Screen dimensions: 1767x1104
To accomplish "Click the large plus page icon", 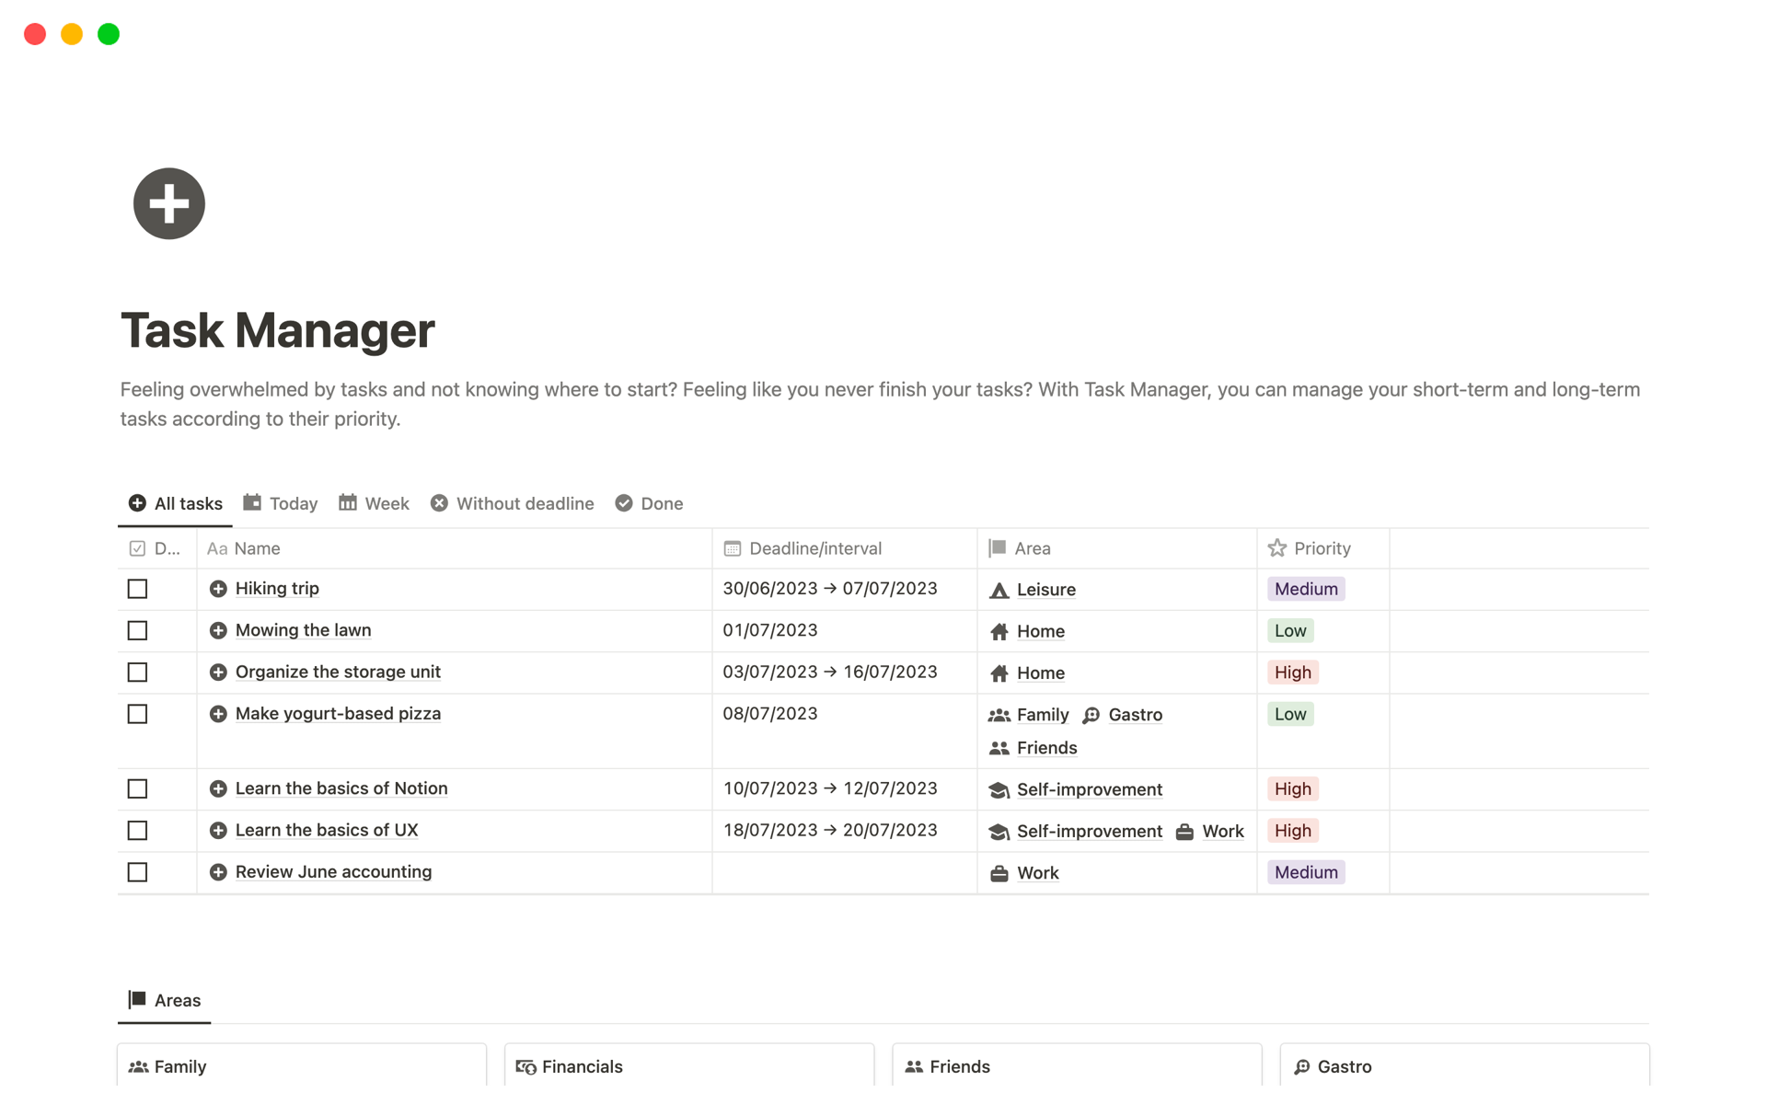I will 168,203.
